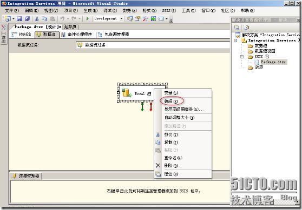Select the 连接管理器 tab
302x210 pixels.
tap(26, 176)
